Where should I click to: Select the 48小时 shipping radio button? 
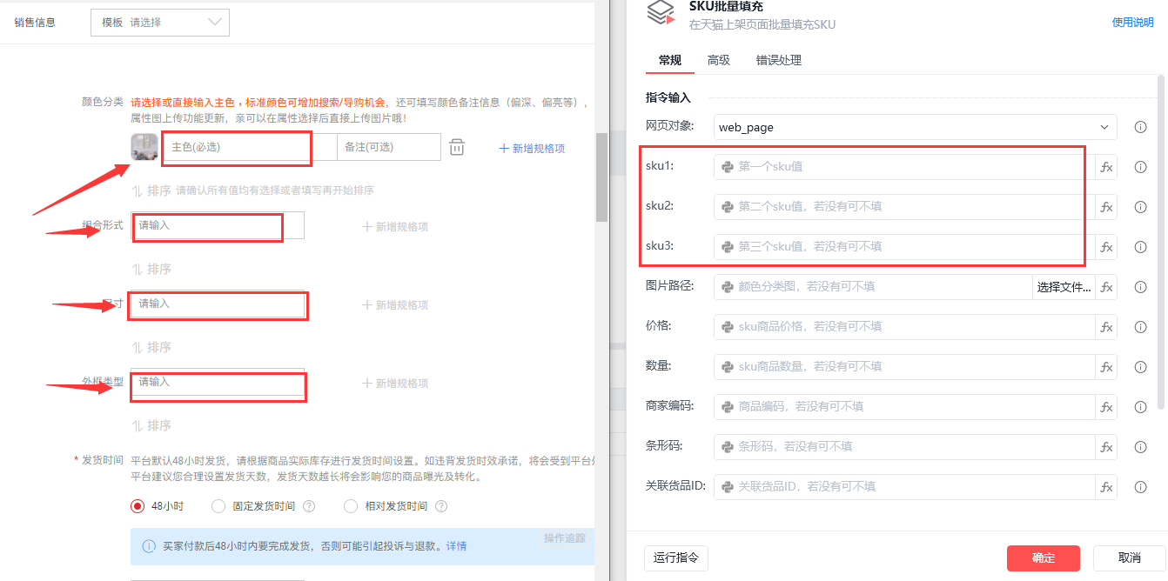coord(137,506)
